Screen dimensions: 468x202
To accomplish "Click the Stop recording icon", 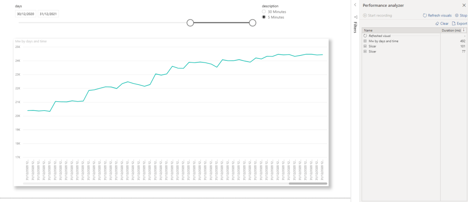I will pyautogui.click(x=457, y=16).
